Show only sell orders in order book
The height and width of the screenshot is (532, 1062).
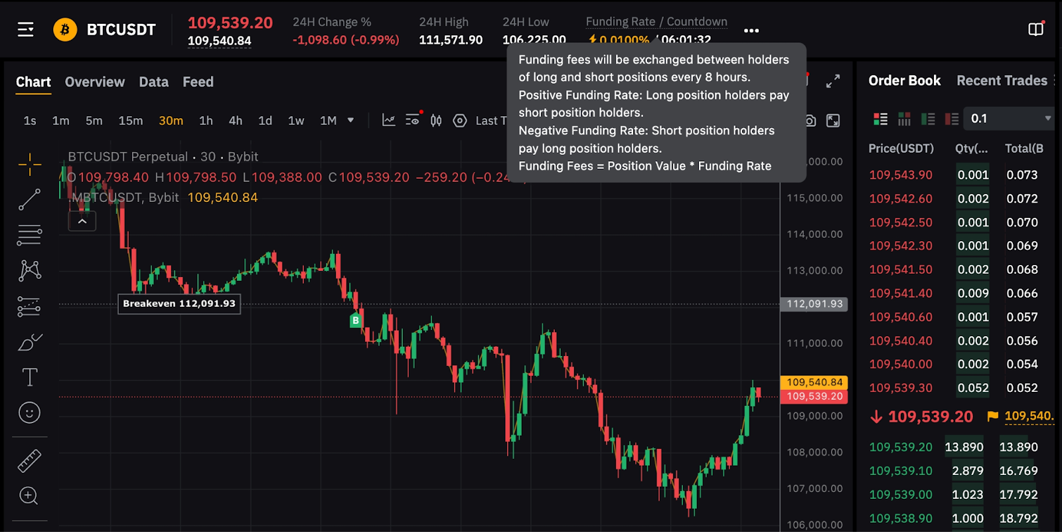click(952, 119)
